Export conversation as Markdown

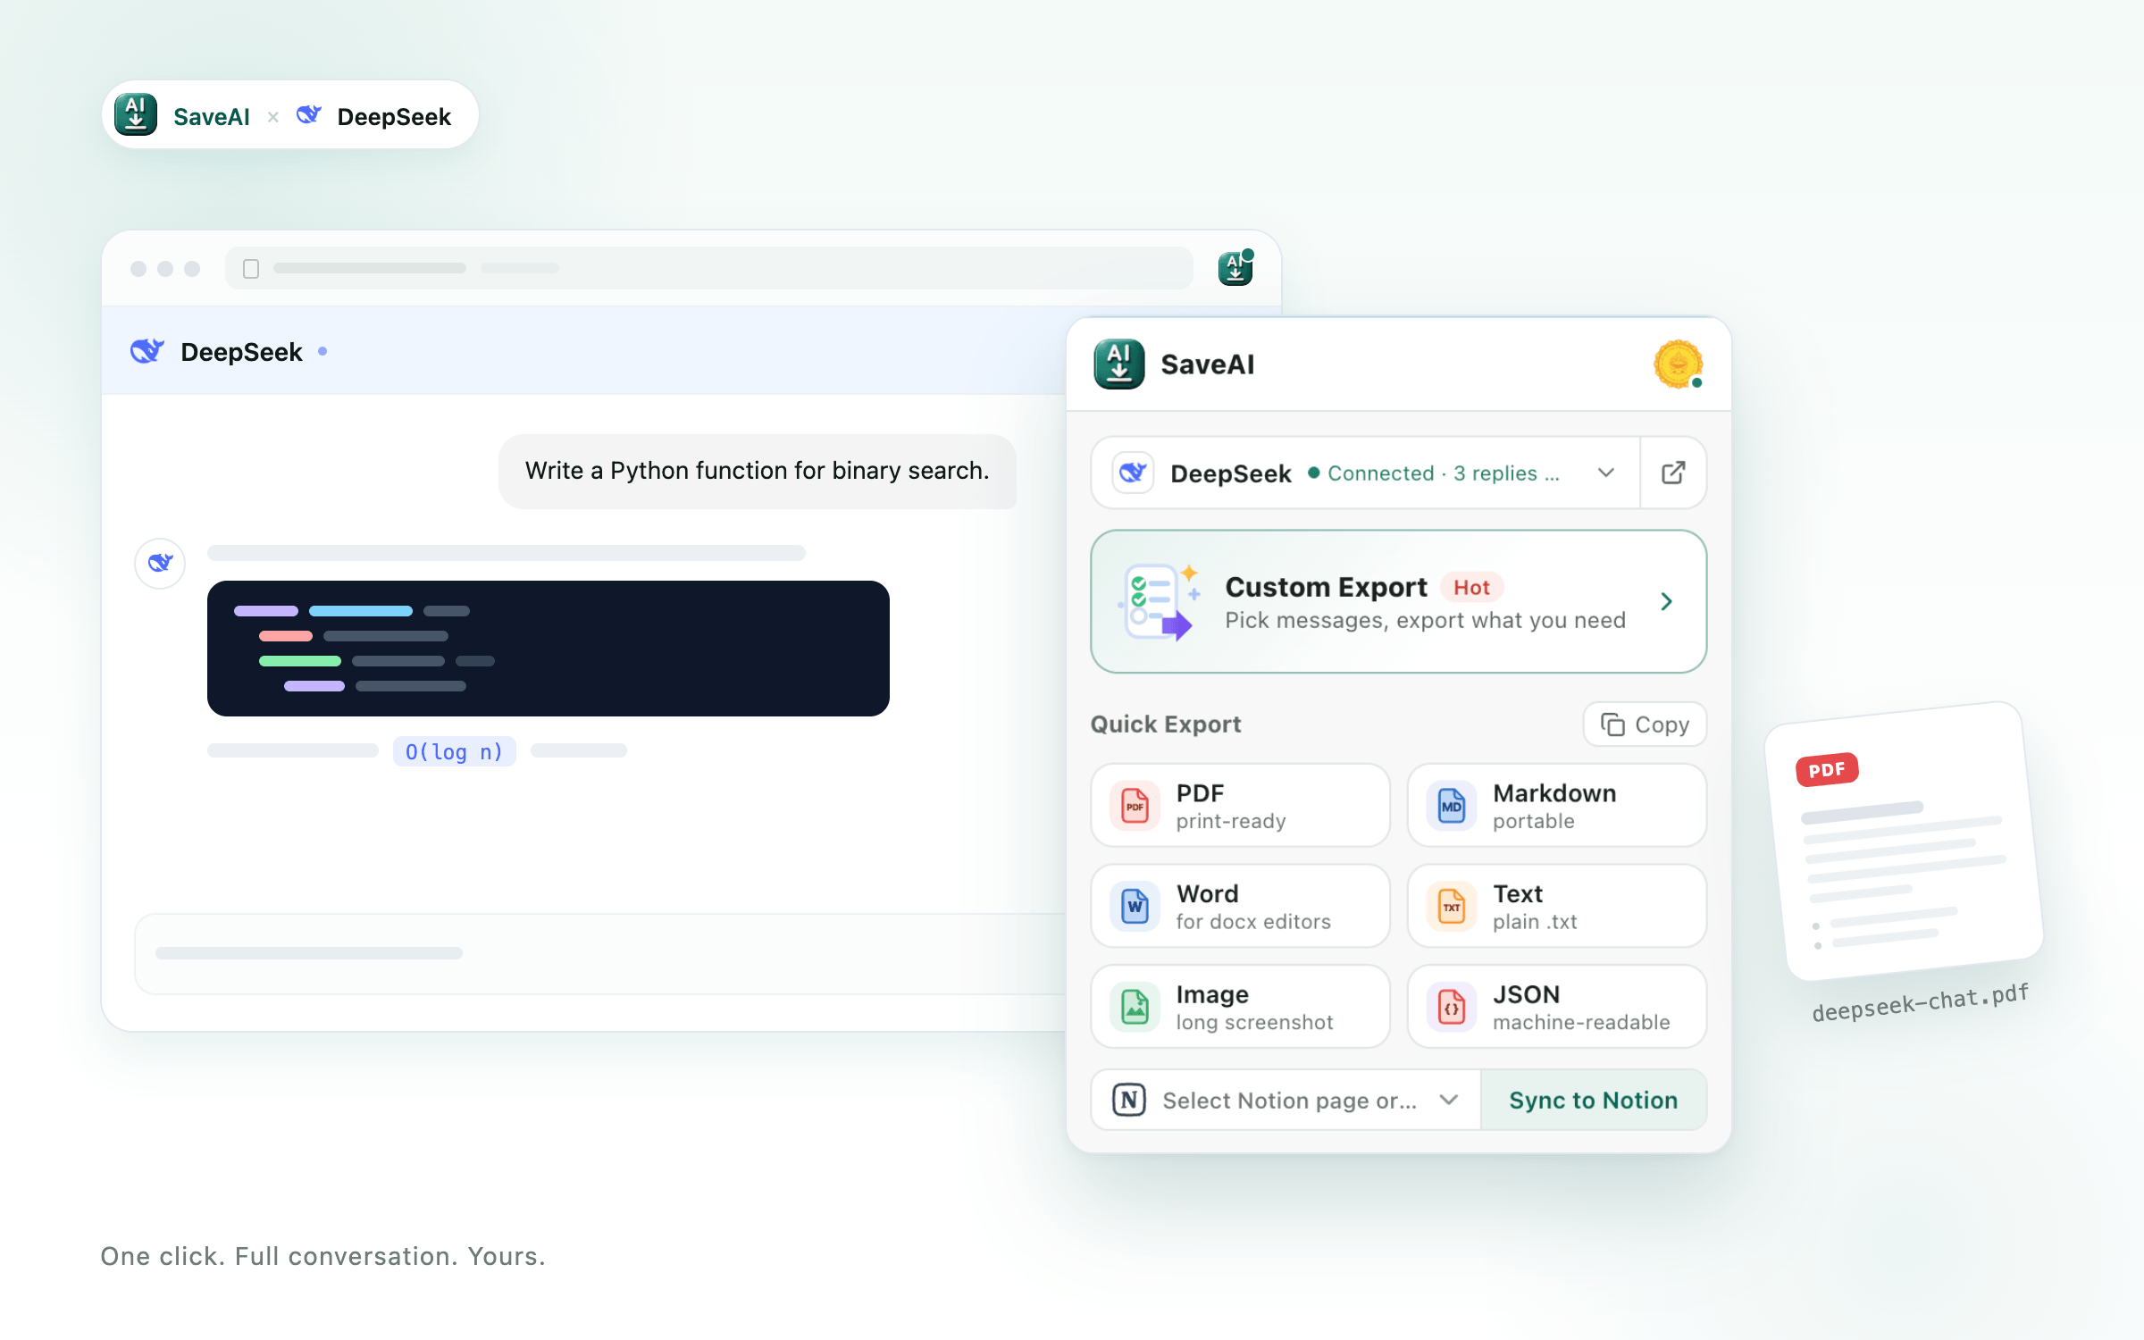point(1556,806)
